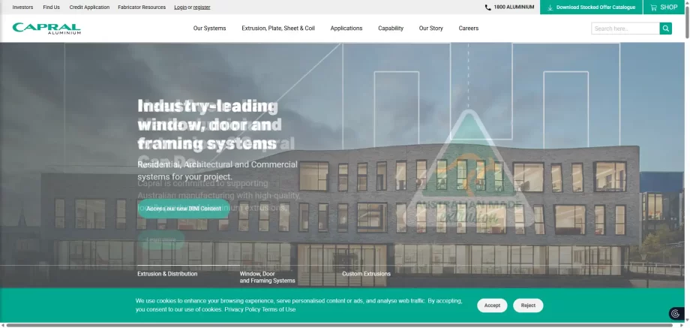This screenshot has width=690, height=328.
Task: Click the Industry-leading window, door headline
Action: (208, 125)
